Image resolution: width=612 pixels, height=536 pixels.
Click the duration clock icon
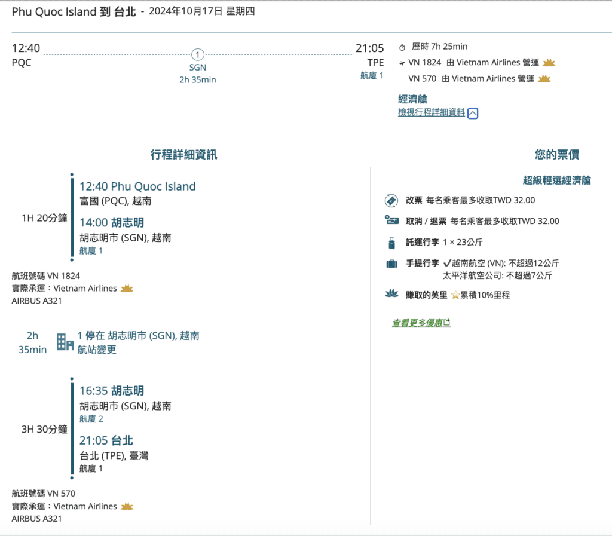pos(402,48)
